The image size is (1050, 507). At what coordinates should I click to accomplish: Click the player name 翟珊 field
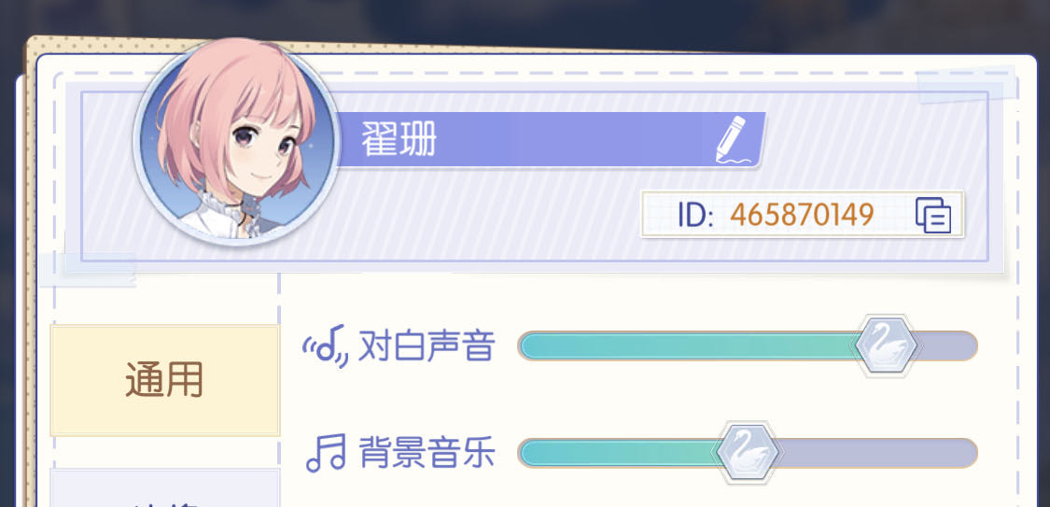[x=549, y=139]
